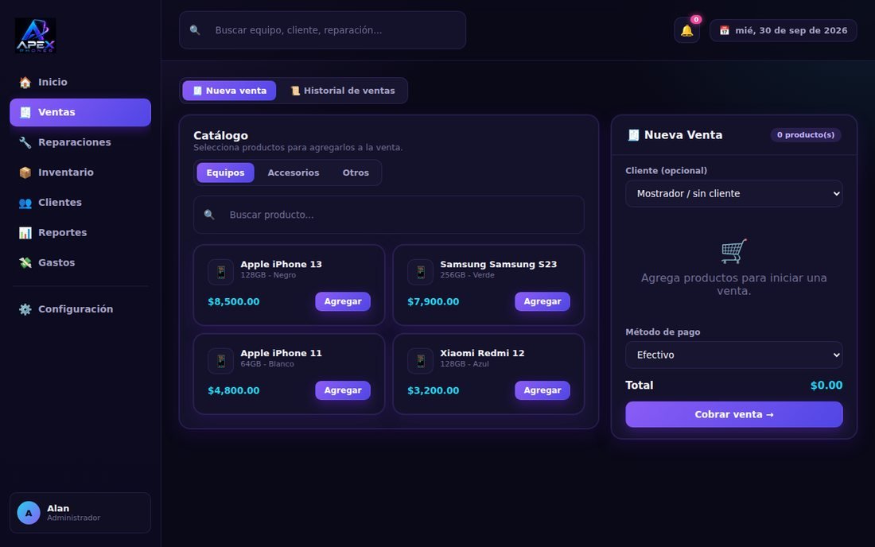The height and width of the screenshot is (547, 875).
Task: Click Alan's avatar circle
Action: [x=29, y=513]
